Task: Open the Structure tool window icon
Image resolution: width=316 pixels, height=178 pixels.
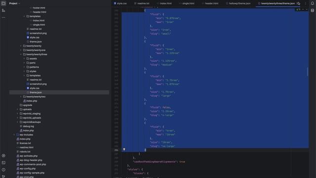Action: [3, 10]
